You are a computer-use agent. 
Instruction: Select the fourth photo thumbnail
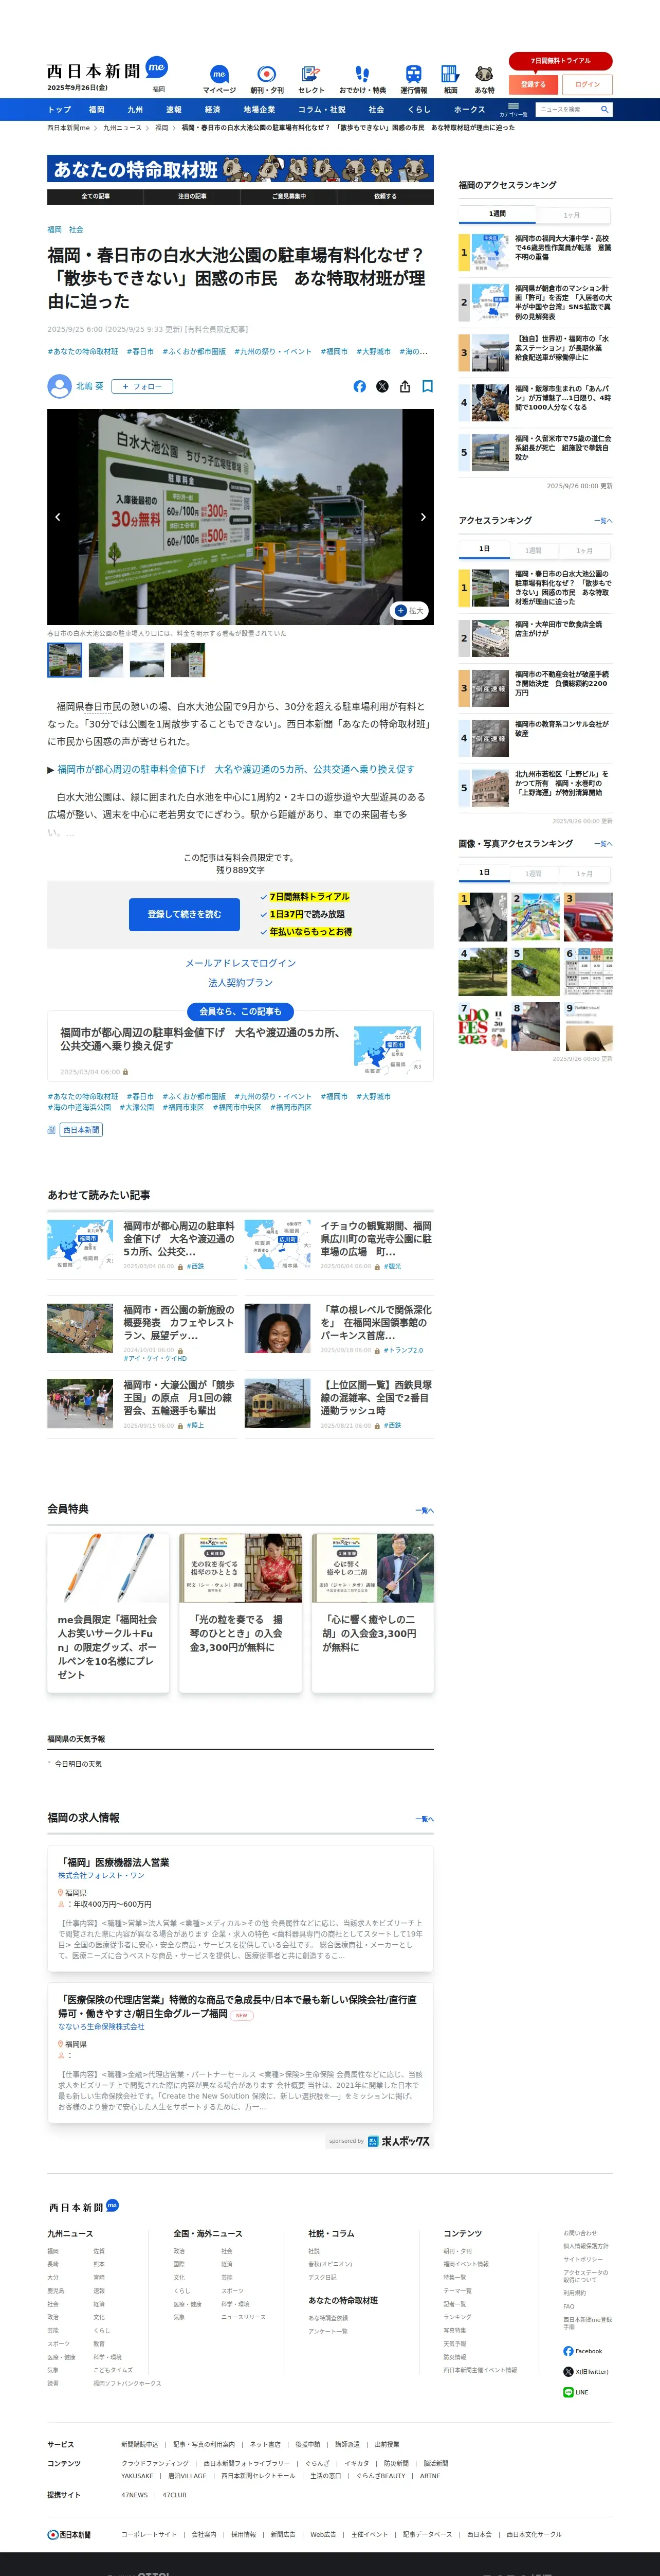tap(188, 660)
